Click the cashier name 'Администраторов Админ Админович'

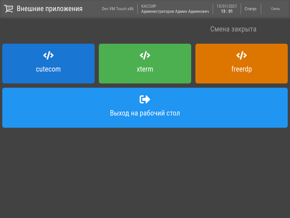pos(175,11)
